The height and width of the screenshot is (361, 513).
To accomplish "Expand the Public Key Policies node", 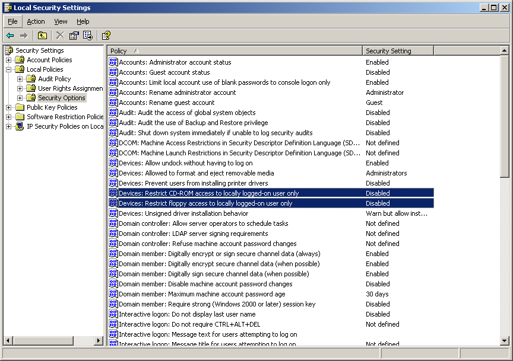I will click(x=8, y=107).
